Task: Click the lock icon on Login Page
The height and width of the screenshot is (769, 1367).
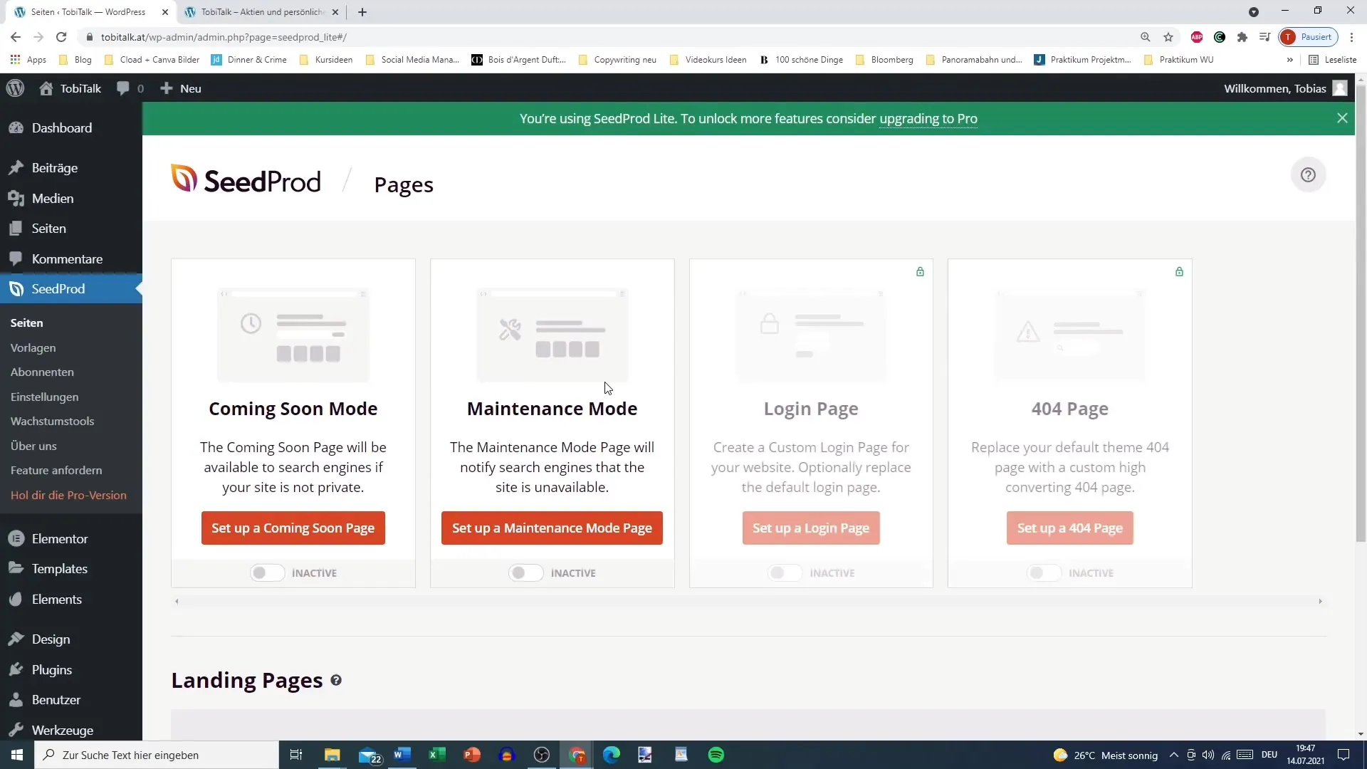Action: pyautogui.click(x=920, y=271)
